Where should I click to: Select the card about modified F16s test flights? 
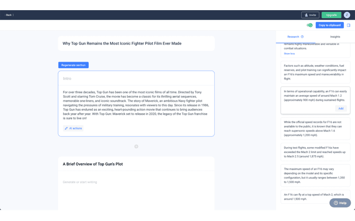pos(316,152)
